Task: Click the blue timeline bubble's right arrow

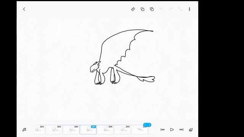Action: tap(149, 125)
